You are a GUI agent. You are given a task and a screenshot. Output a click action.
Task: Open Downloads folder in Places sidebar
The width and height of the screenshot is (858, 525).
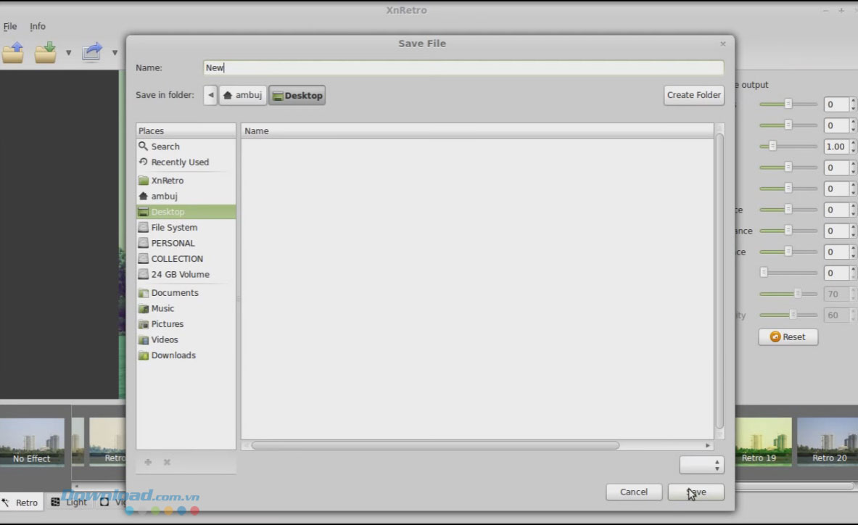[173, 355]
